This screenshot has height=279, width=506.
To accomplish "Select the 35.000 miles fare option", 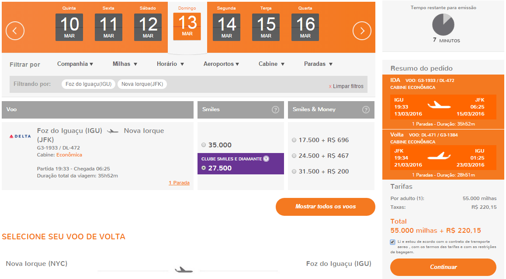I will pyautogui.click(x=204, y=145).
